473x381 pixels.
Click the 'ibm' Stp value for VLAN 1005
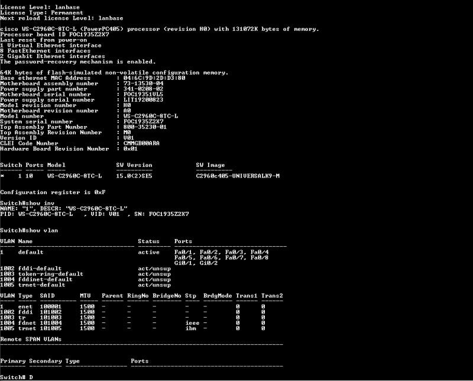pos(190,328)
